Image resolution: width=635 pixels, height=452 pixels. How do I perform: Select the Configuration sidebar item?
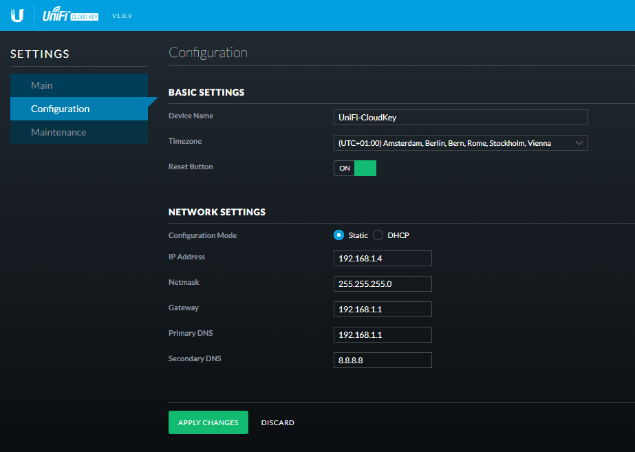pyautogui.click(x=61, y=109)
